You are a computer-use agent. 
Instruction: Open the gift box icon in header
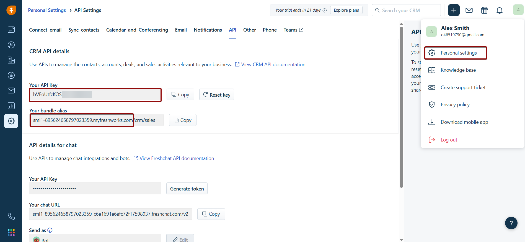(x=484, y=10)
